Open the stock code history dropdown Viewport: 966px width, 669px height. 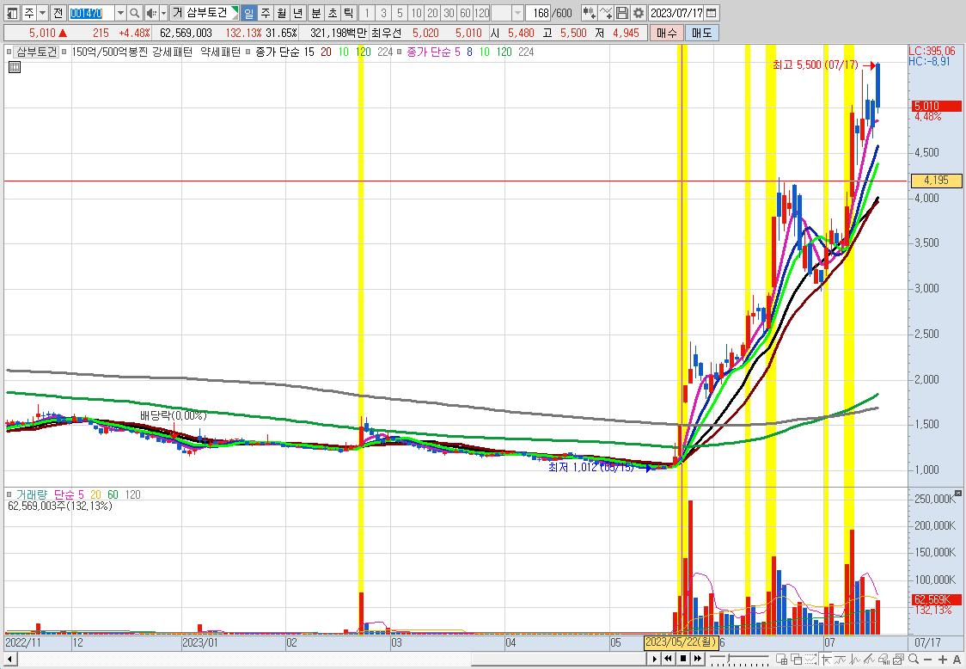pos(120,13)
